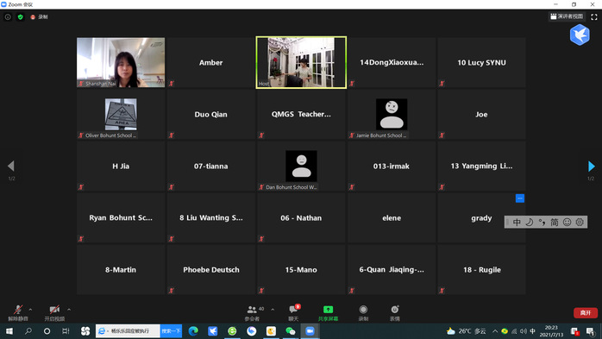The height and width of the screenshot is (339, 602).
Task: Open the Participants panel icon
Action: point(252,310)
